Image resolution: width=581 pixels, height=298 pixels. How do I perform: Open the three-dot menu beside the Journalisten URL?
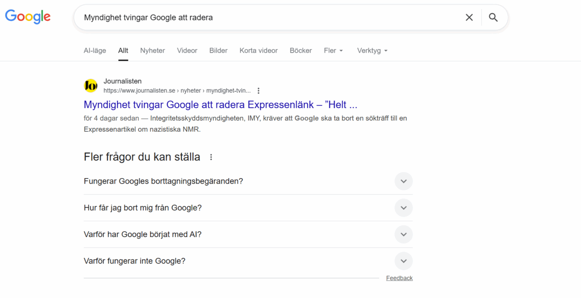[x=259, y=90]
